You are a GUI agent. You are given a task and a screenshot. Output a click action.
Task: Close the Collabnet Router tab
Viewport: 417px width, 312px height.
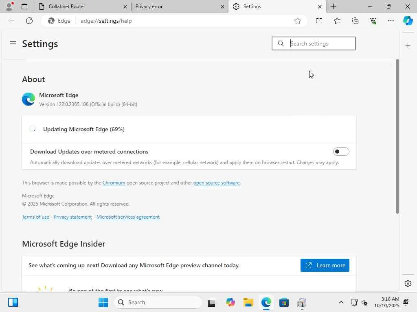(x=125, y=6)
